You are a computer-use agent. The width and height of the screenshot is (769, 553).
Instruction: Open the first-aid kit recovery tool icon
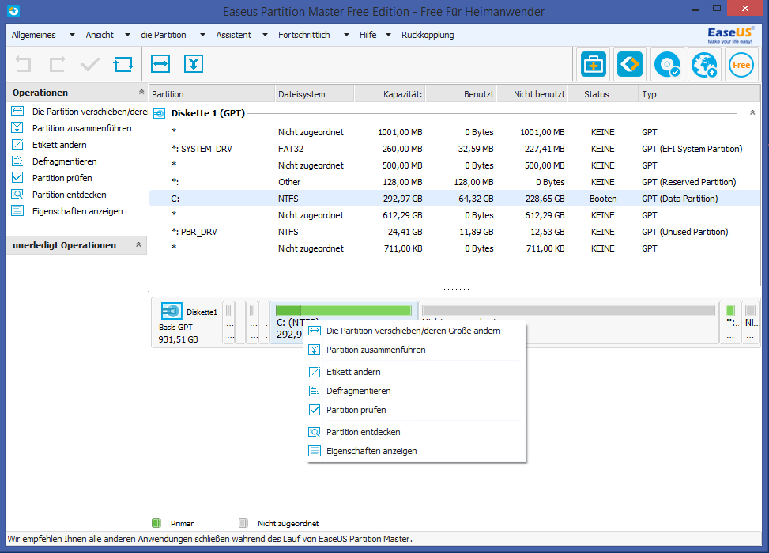point(594,64)
